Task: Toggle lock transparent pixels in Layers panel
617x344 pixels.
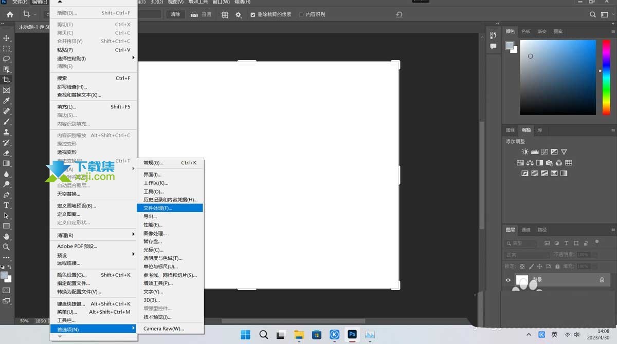Action: click(x=522, y=266)
